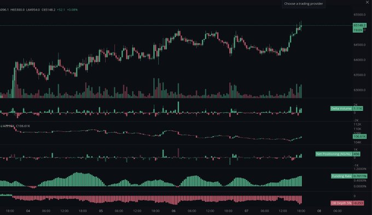Click the 65500.0 price axis label
Image resolution: width=372 pixels, height=215 pixels.
(359, 15)
